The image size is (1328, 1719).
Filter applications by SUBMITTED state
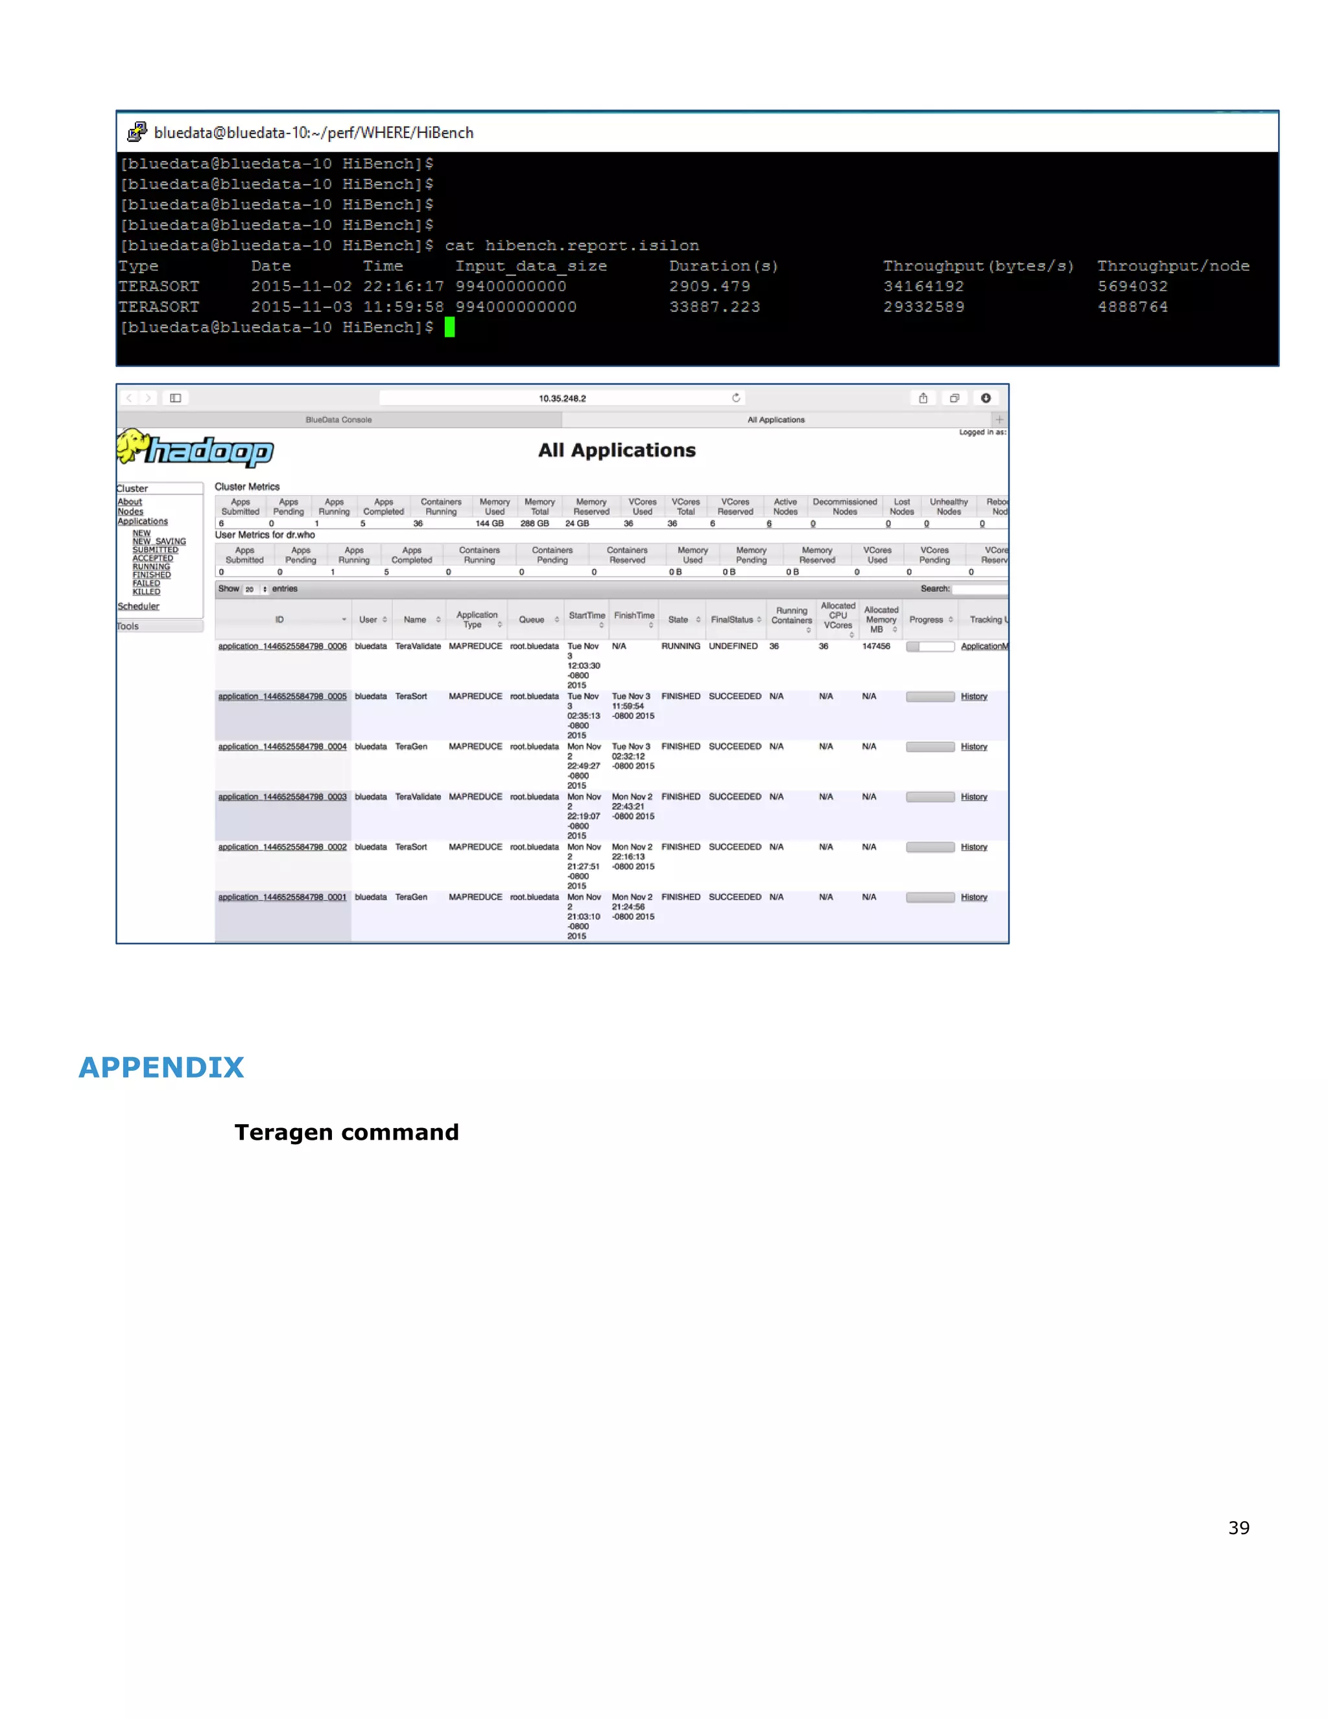pyautogui.click(x=155, y=550)
